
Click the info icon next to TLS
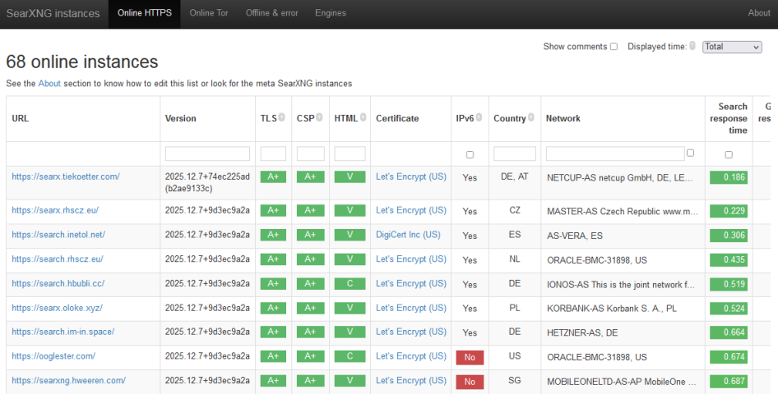click(282, 117)
